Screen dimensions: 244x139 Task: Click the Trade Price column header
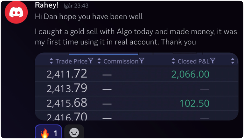point(71,61)
